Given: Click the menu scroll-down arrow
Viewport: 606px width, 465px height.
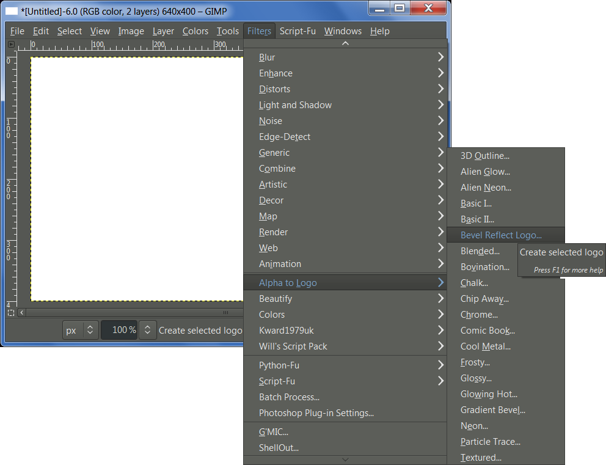Looking at the screenshot, I should pos(345,460).
